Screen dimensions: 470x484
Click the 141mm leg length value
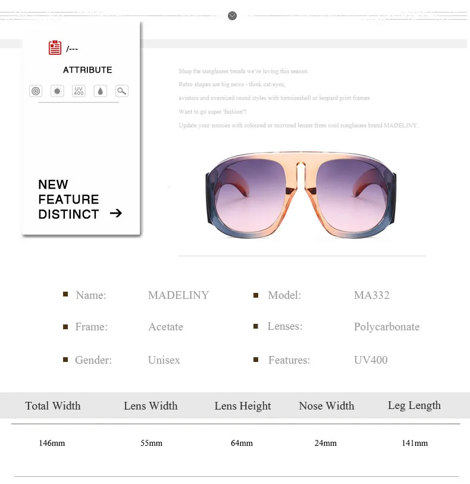(x=415, y=444)
